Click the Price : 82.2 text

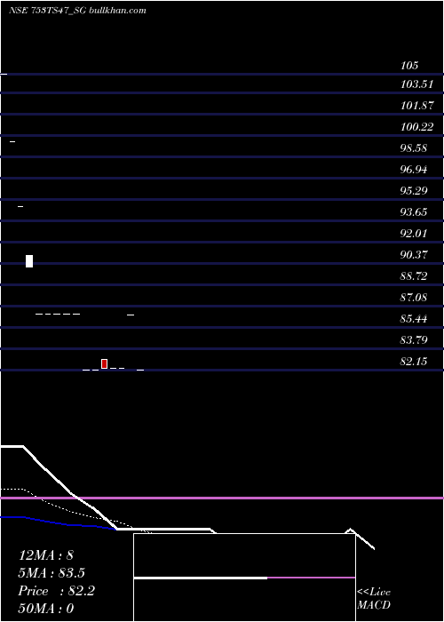[56, 591]
